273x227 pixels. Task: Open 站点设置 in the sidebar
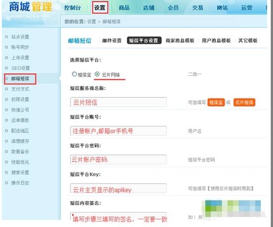(x=20, y=37)
